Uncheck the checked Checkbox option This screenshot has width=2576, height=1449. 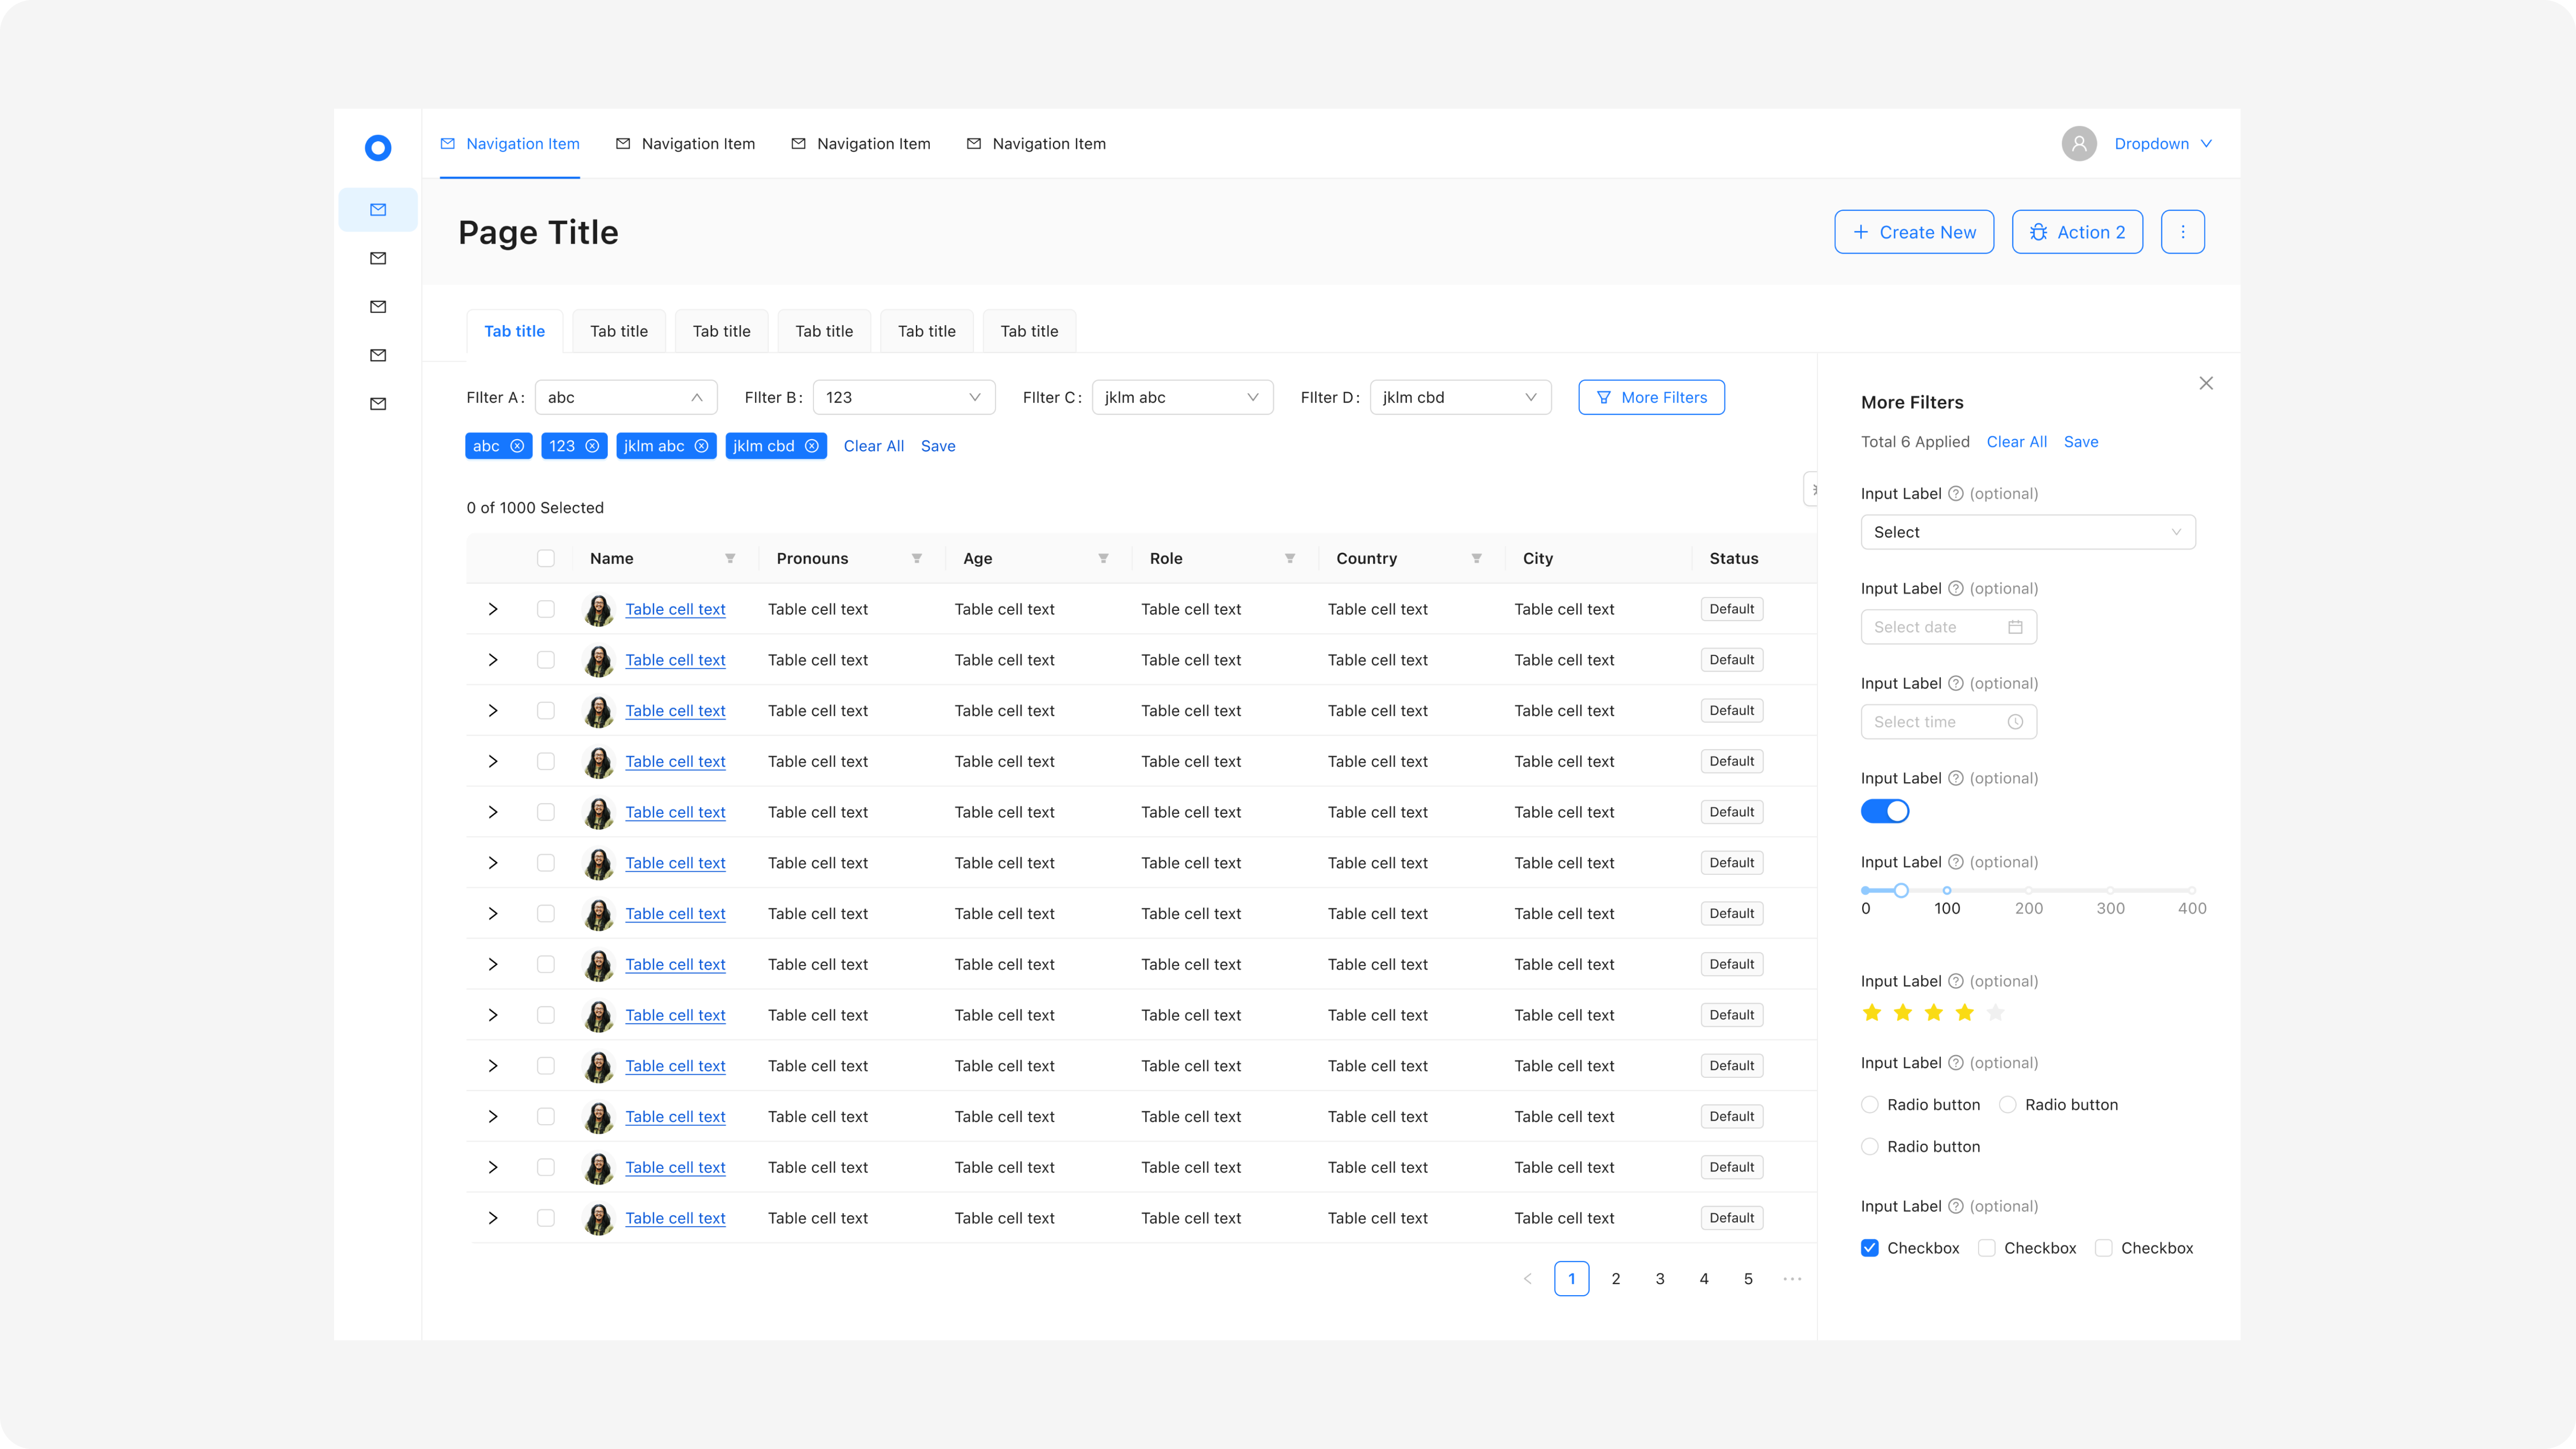tap(1870, 1248)
